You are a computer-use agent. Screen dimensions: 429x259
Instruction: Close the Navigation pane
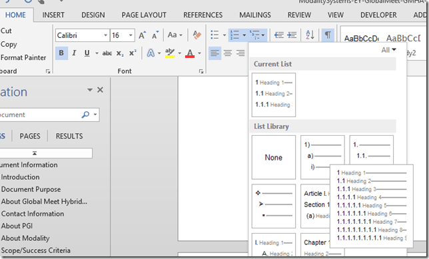tap(100, 90)
